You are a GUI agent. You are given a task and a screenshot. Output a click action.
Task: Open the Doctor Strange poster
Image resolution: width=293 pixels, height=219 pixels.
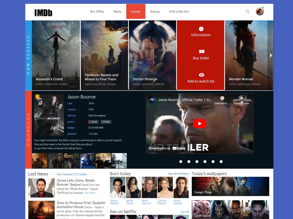pyautogui.click(x=152, y=55)
